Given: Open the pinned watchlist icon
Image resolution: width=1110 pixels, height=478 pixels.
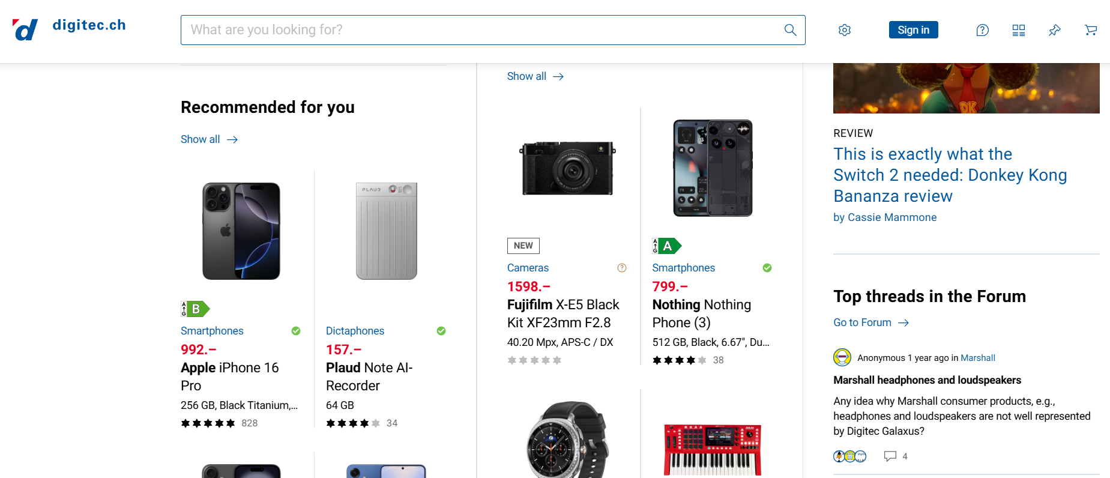Looking at the screenshot, I should [1055, 30].
